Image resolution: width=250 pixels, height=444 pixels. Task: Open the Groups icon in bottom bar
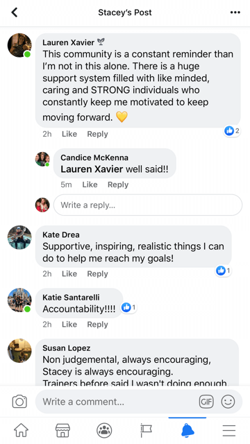(104, 430)
